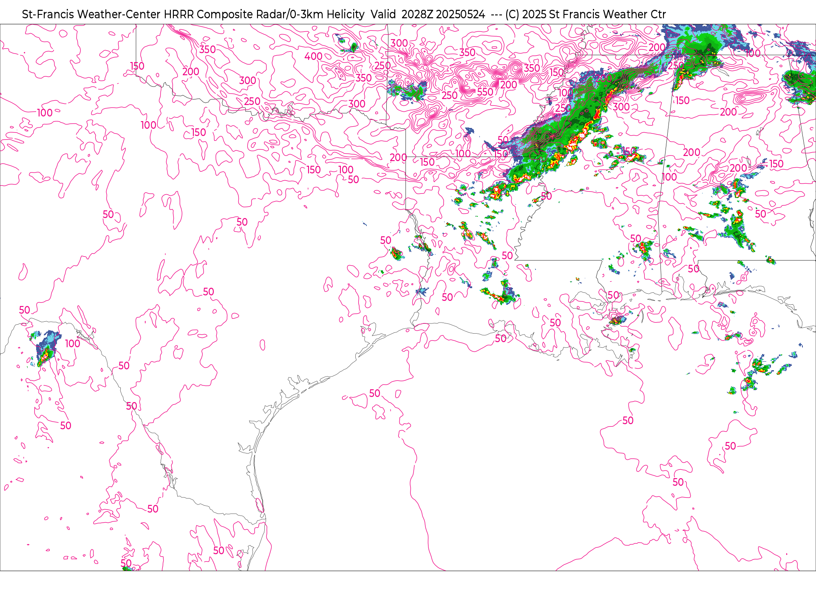Click the 400 helicity contour label
Screen dimensions: 816x595
313,56
